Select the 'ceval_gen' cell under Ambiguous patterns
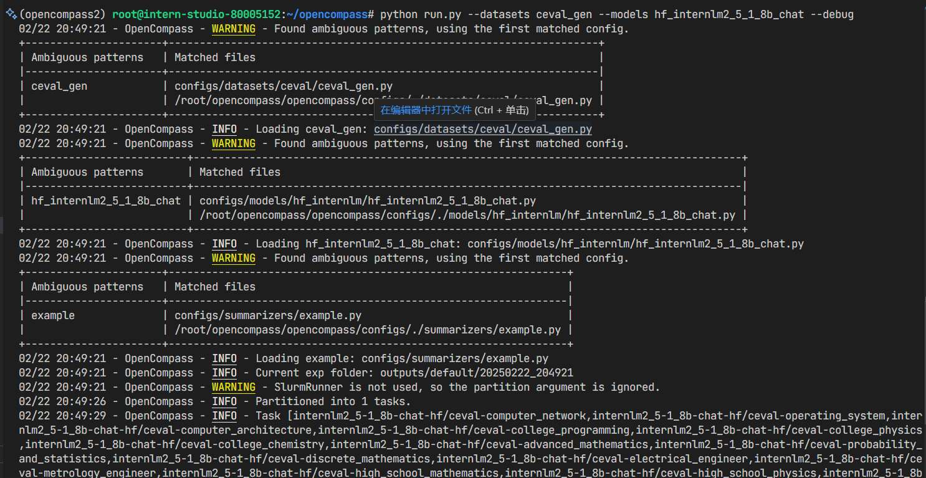The width and height of the screenshot is (926, 478). (59, 87)
